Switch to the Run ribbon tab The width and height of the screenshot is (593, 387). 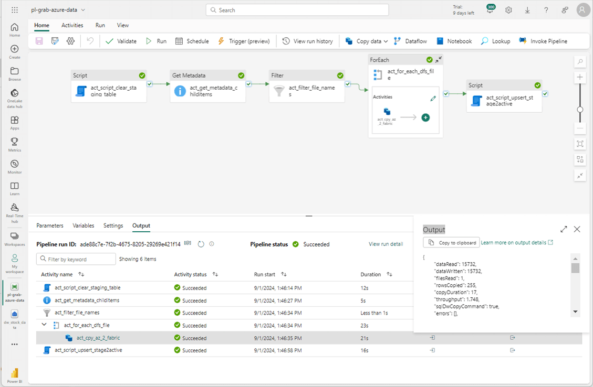coord(100,25)
